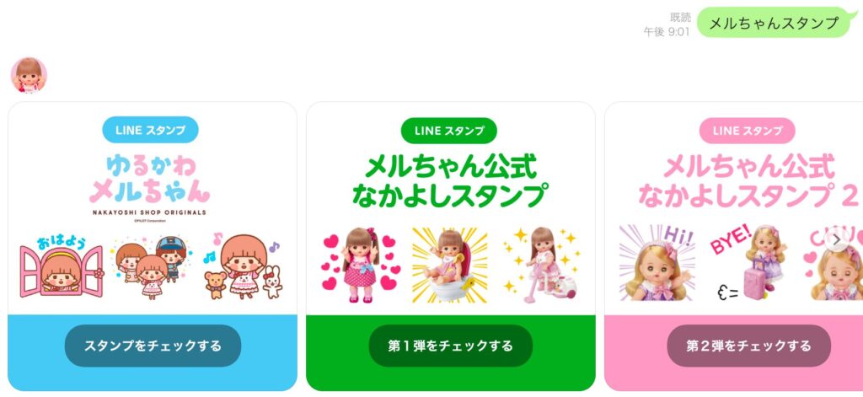
Task: Tap the 第2弾をチェックする button
Action: [748, 346]
